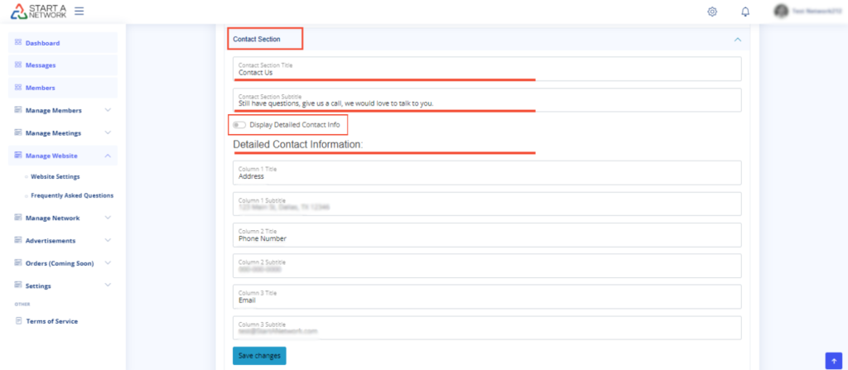Open the settings gear icon
Viewport: 848px width, 370px height.
pos(712,12)
